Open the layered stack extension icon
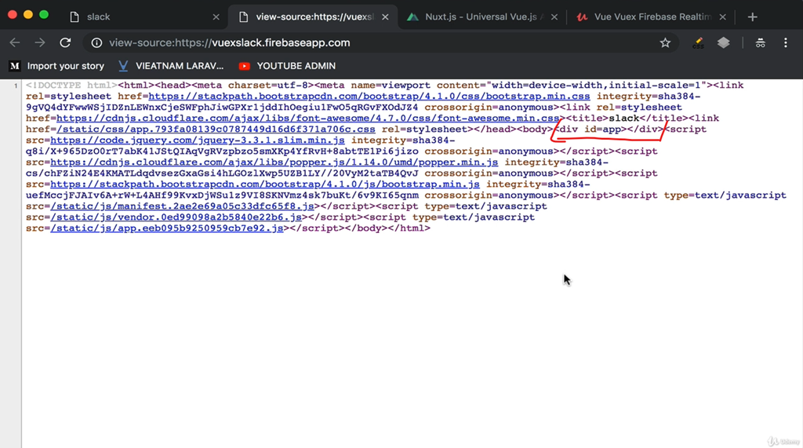The image size is (803, 448). [x=723, y=42]
